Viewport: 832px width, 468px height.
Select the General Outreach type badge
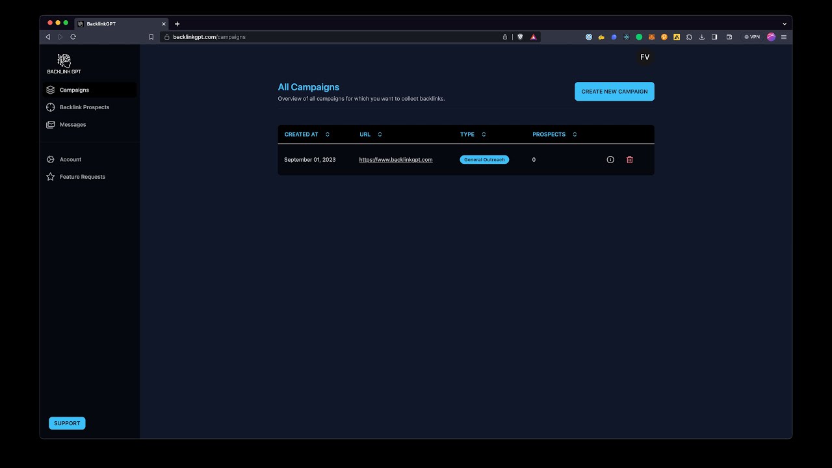484,159
